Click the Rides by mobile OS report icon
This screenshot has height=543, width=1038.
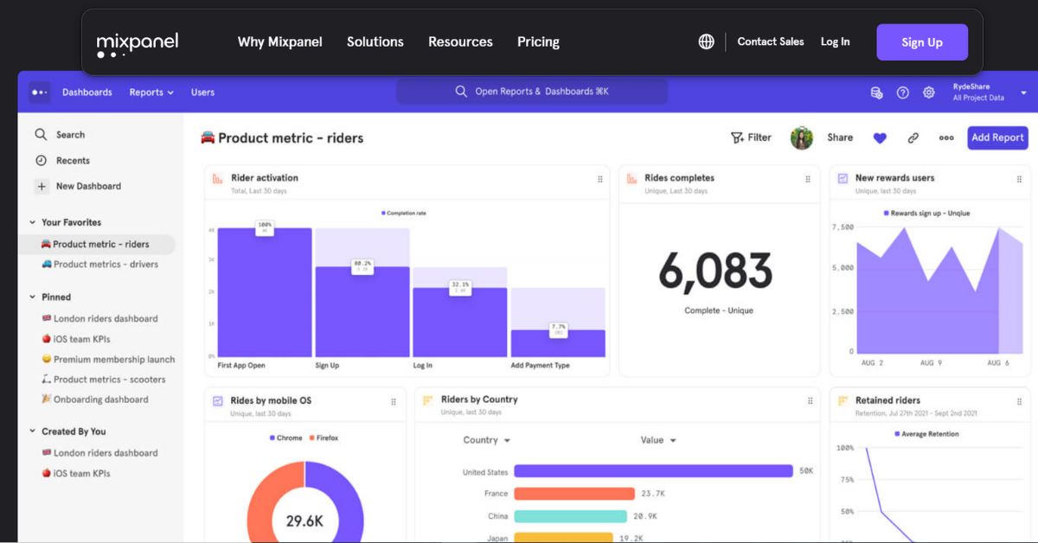click(x=218, y=401)
